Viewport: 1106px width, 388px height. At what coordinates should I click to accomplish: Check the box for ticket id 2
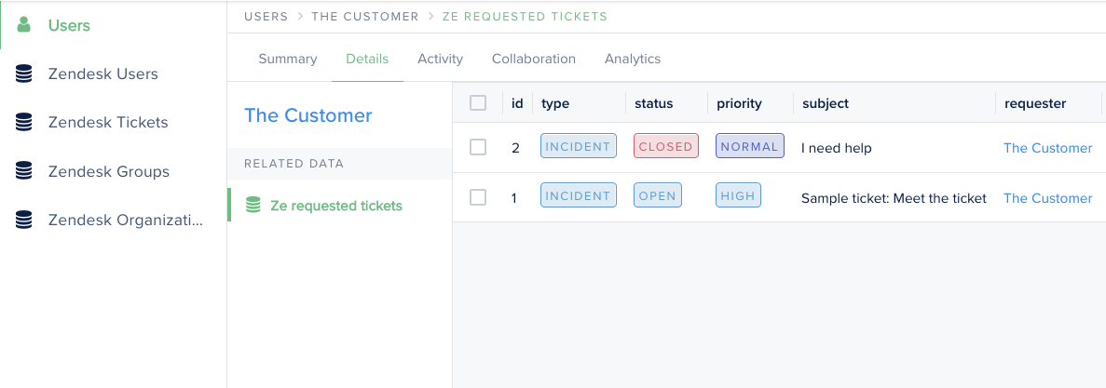[478, 147]
